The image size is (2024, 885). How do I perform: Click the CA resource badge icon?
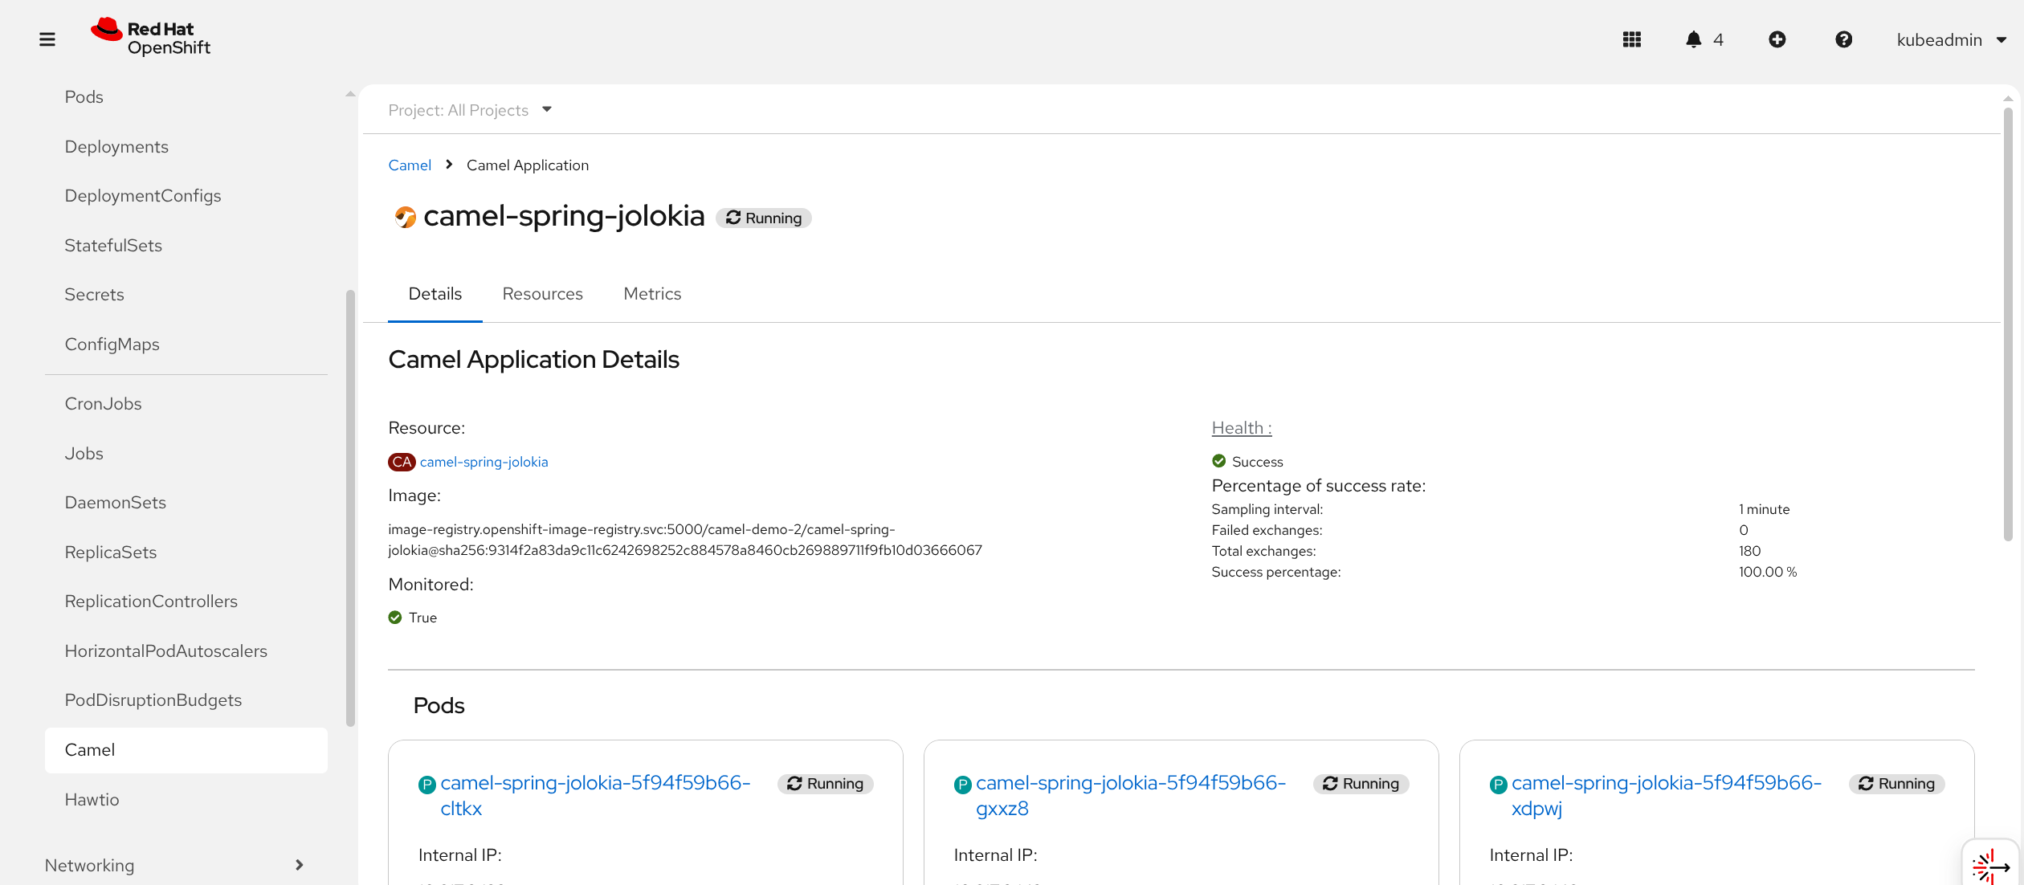402,462
